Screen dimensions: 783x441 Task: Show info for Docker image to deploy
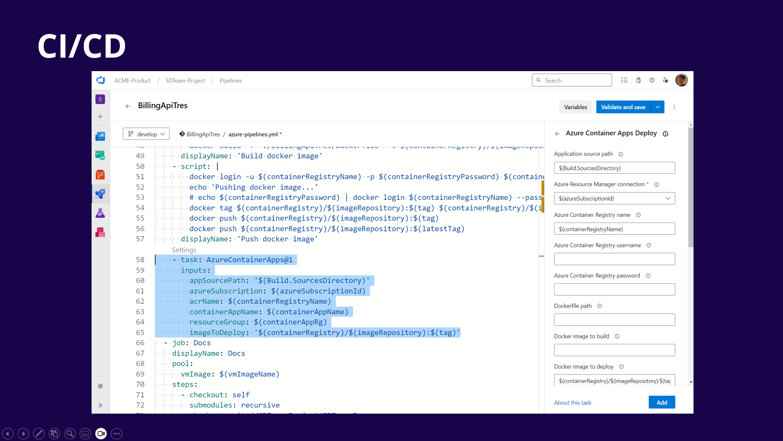[621, 367]
